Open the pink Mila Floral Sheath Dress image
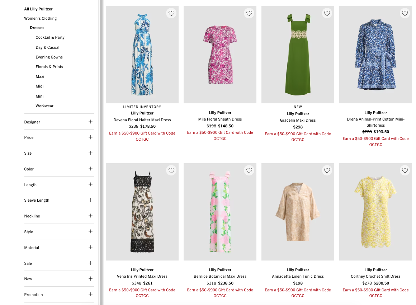 (x=220, y=55)
